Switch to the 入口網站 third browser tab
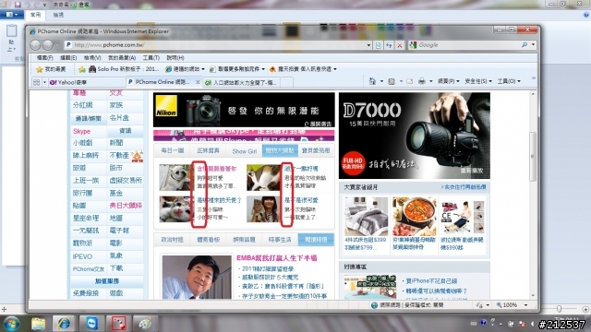The image size is (591, 332). click(241, 82)
